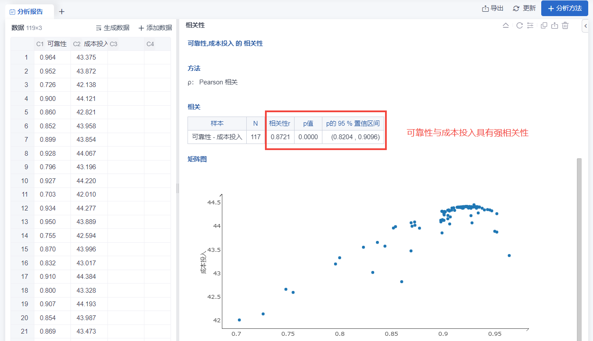
Task: Export the correlation result via share icon
Action: [x=554, y=26]
